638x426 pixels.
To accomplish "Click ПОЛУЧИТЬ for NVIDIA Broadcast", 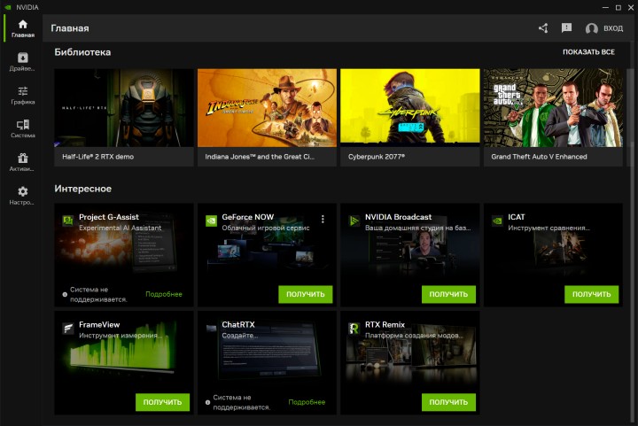I will [448, 294].
